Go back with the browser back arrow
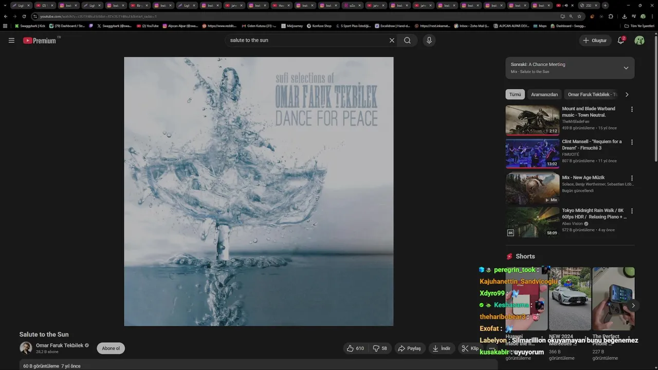The image size is (658, 370). pos(6,16)
